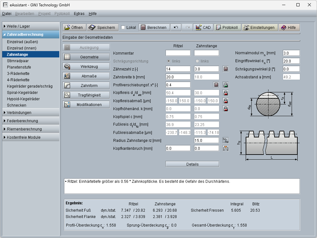
Task: Click the lock icon beside Kopfkreisabmaß
Action: [225, 101]
